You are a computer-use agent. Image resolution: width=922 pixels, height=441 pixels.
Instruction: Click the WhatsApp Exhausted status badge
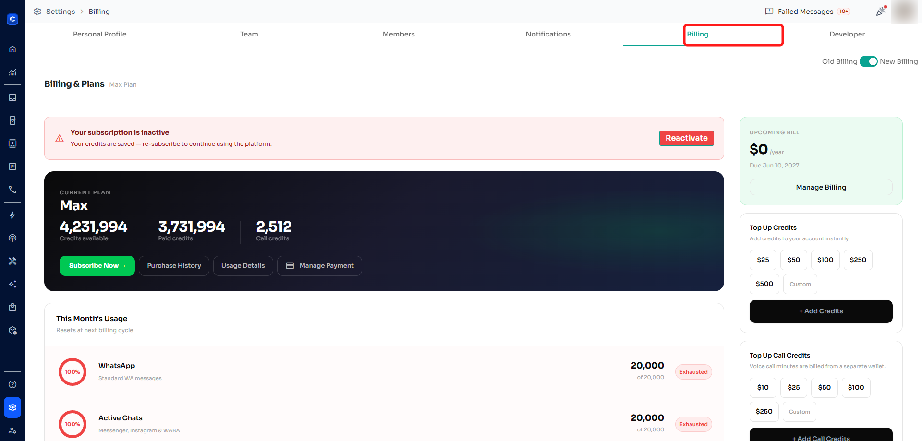[693, 372]
